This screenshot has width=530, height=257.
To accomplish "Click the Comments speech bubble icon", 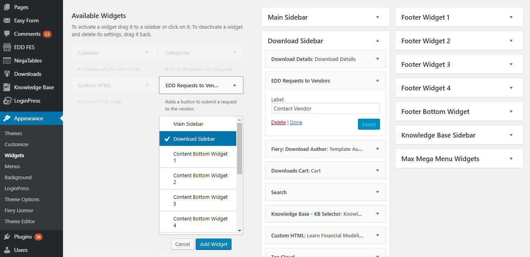I will click(x=7, y=34).
